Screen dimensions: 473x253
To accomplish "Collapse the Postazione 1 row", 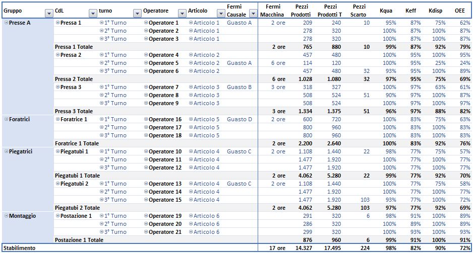I will (57, 216).
